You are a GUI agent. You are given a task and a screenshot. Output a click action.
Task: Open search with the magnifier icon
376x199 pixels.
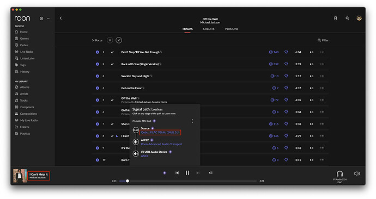347,18
